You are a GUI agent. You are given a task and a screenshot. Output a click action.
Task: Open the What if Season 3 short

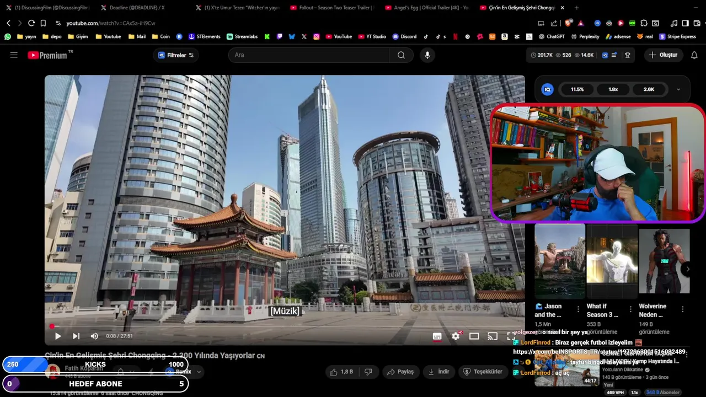(x=612, y=260)
